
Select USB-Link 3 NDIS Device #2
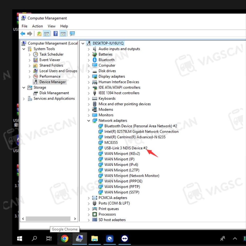coord(126,148)
